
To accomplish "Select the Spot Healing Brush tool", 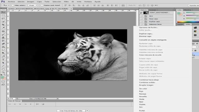I will point(3,31).
